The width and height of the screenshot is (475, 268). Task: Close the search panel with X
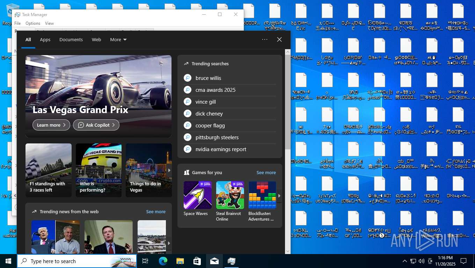click(x=279, y=39)
